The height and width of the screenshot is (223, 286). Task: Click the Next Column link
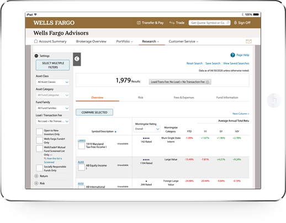(241, 114)
